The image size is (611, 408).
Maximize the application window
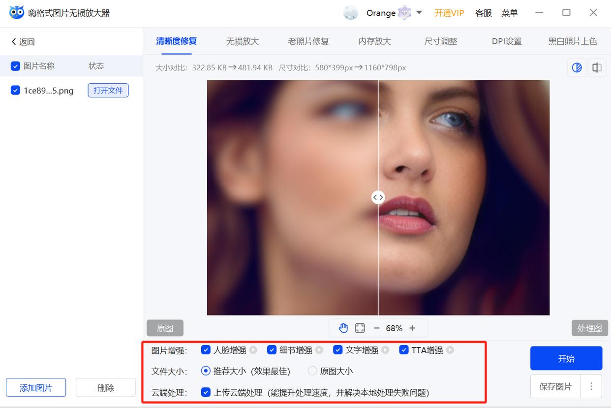[566, 12]
